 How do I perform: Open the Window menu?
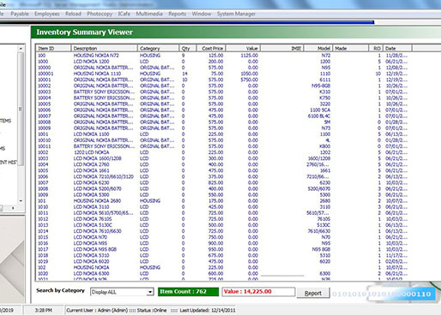pyautogui.click(x=202, y=14)
